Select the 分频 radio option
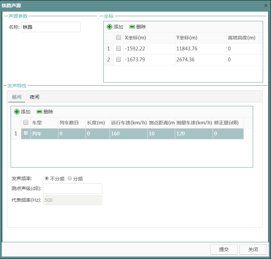Screen dimensions: 271x259 (70, 178)
